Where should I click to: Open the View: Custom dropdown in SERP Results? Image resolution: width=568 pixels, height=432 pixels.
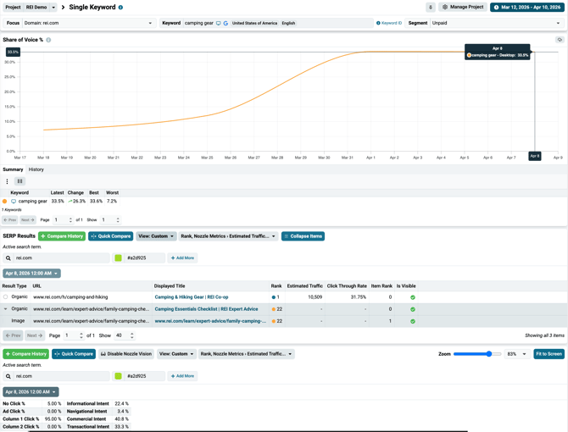(x=155, y=236)
